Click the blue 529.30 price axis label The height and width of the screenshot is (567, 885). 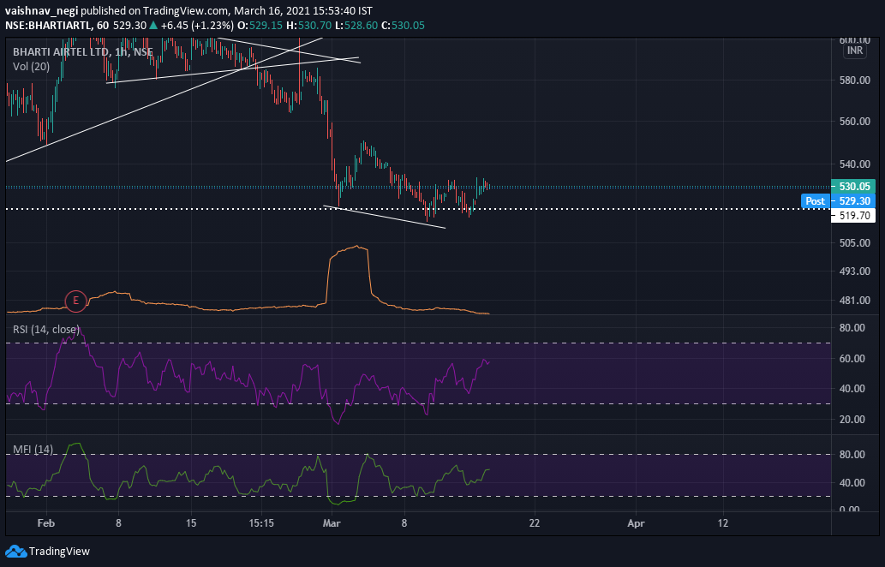point(853,200)
